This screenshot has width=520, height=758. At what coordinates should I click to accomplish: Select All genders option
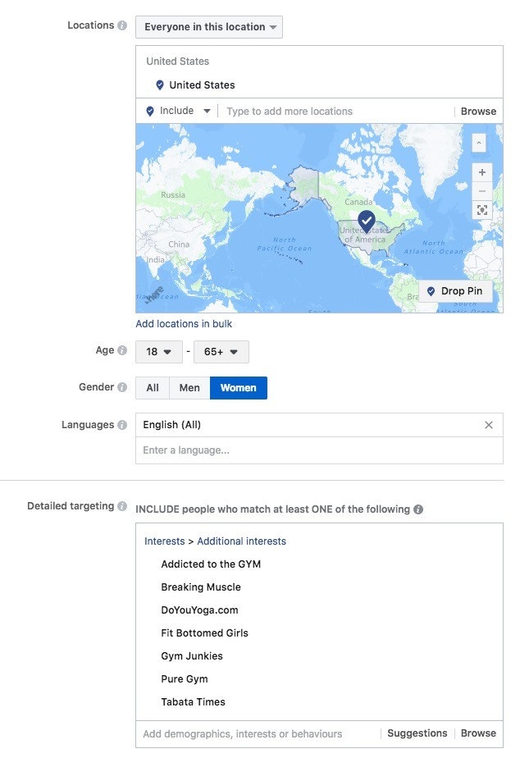[x=153, y=388]
